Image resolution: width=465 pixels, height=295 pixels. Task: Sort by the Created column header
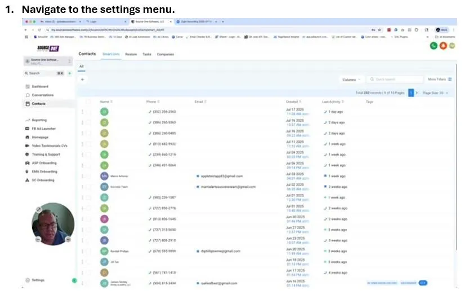click(x=293, y=102)
